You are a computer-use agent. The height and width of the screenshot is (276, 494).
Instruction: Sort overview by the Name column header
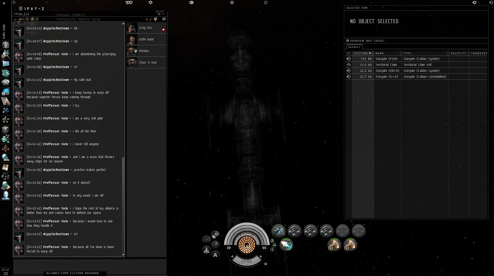coord(387,53)
